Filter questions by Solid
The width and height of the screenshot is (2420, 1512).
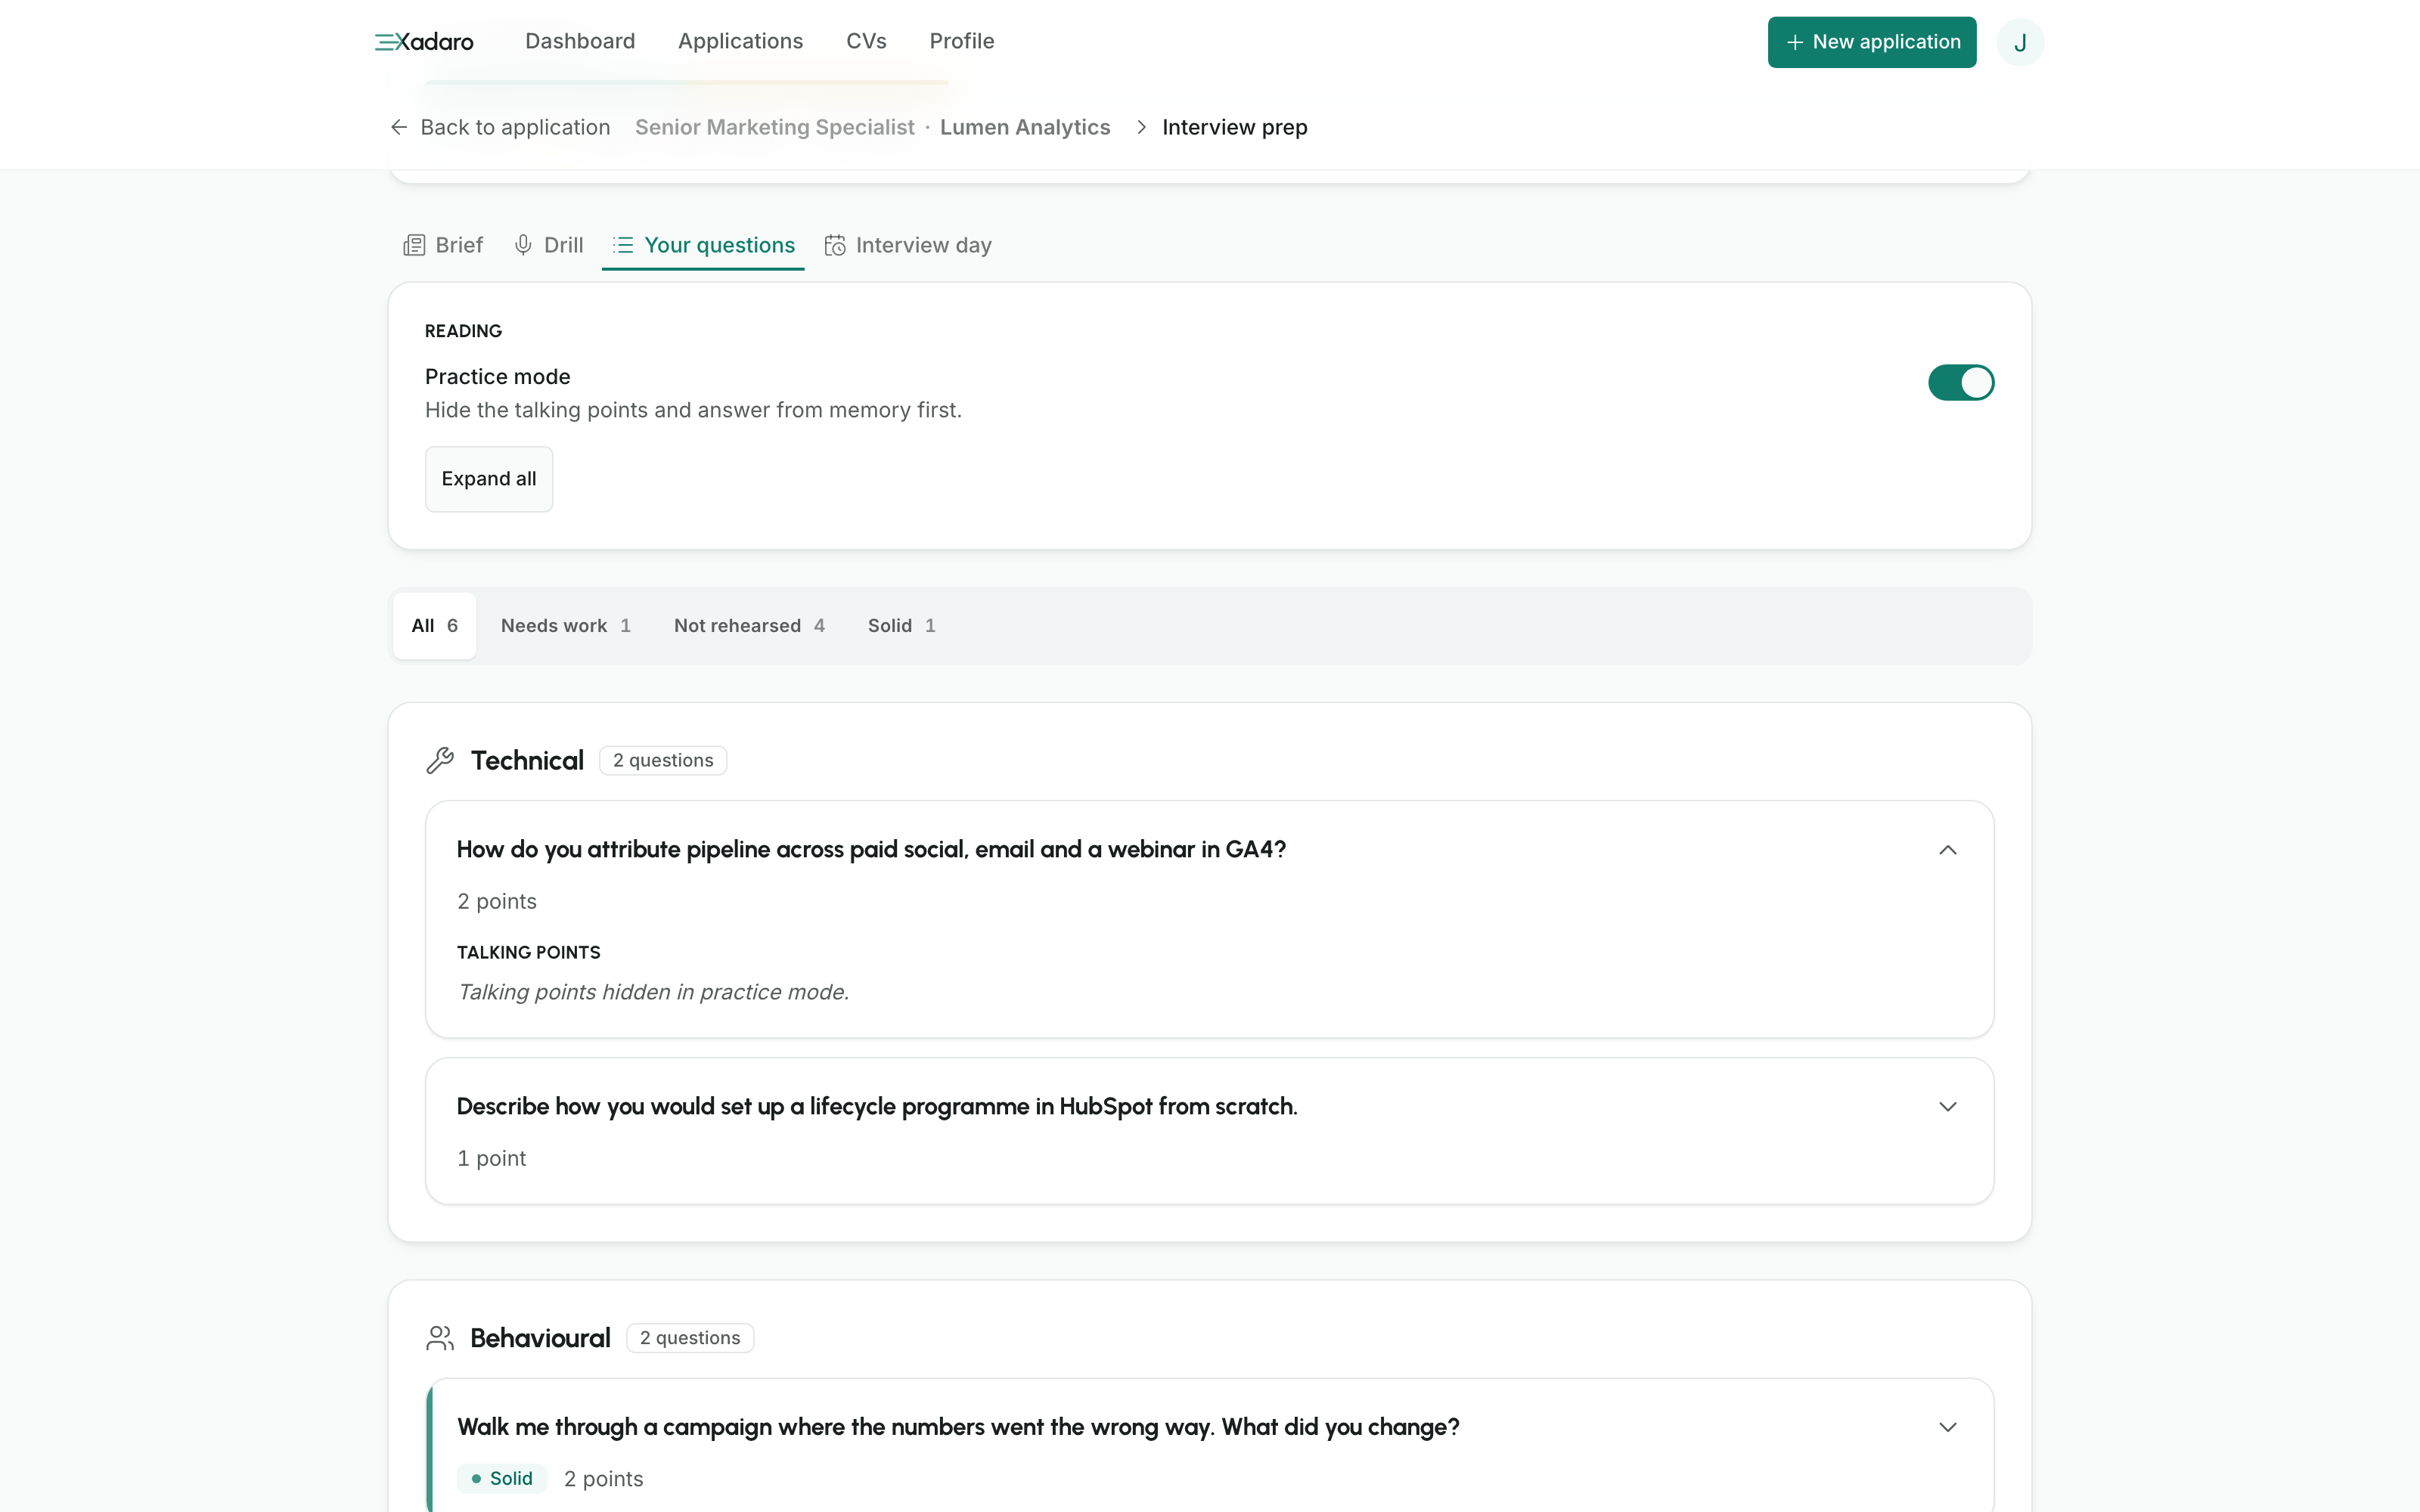pyautogui.click(x=901, y=625)
